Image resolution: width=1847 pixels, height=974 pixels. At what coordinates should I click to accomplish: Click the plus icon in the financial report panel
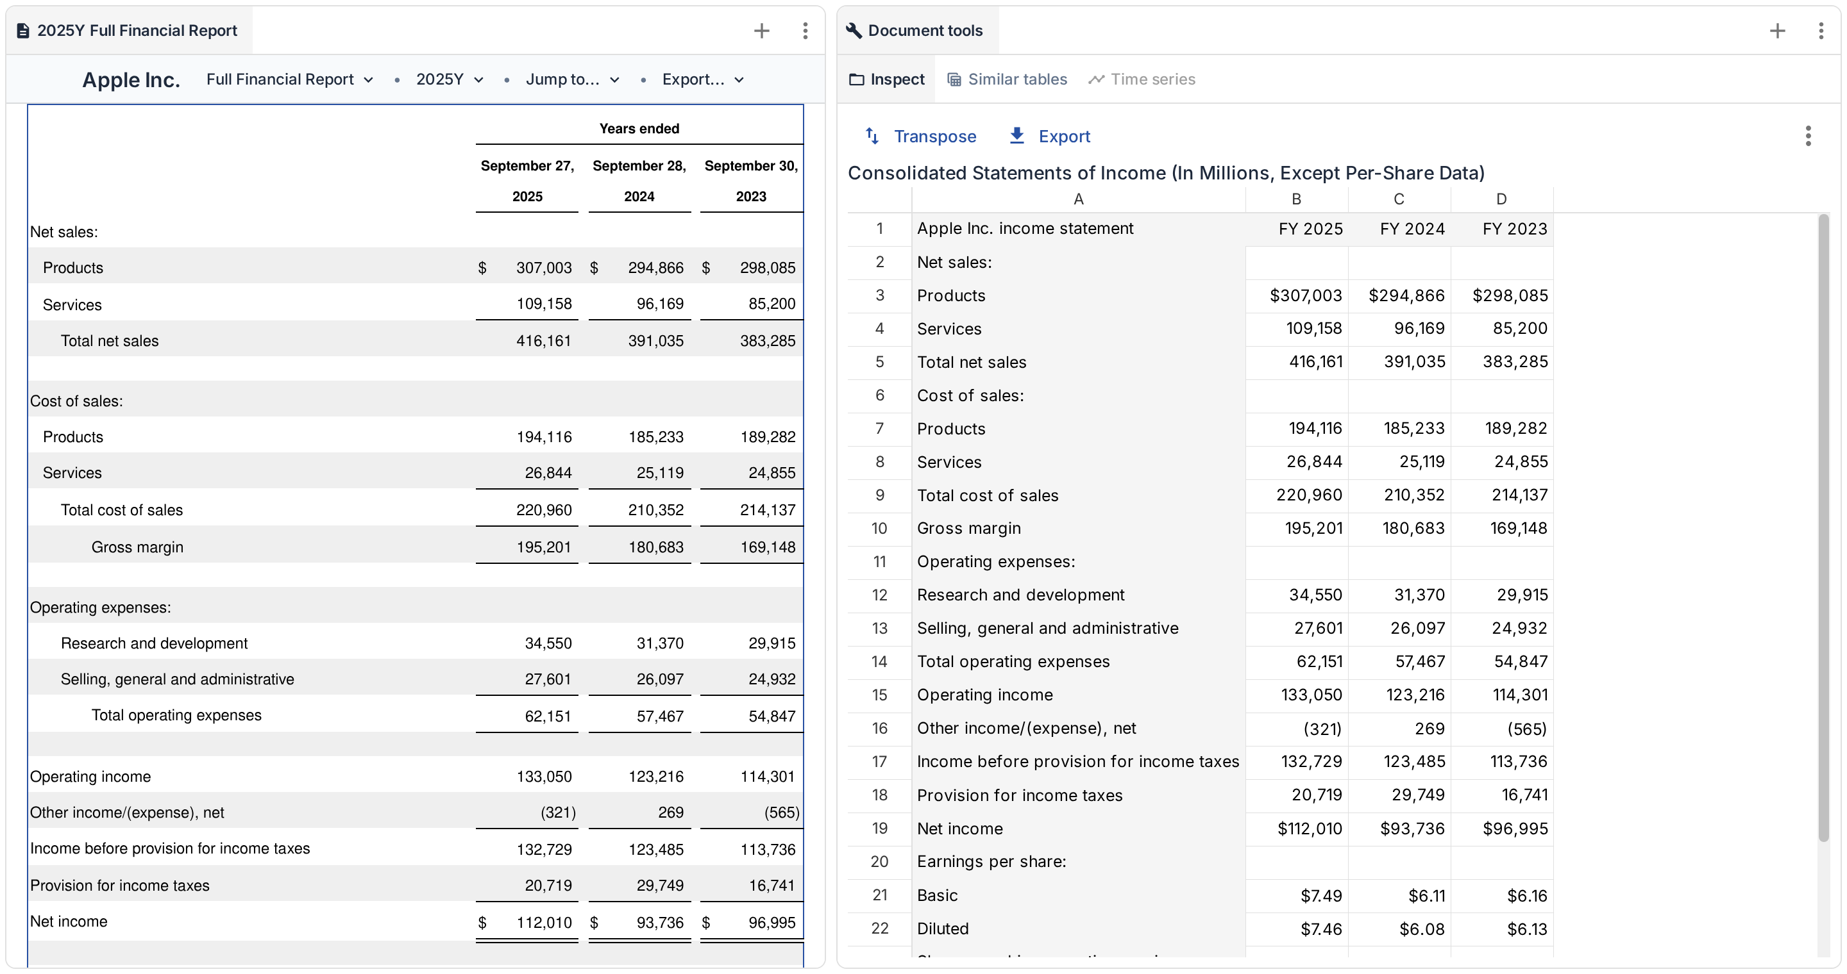pyautogui.click(x=761, y=31)
